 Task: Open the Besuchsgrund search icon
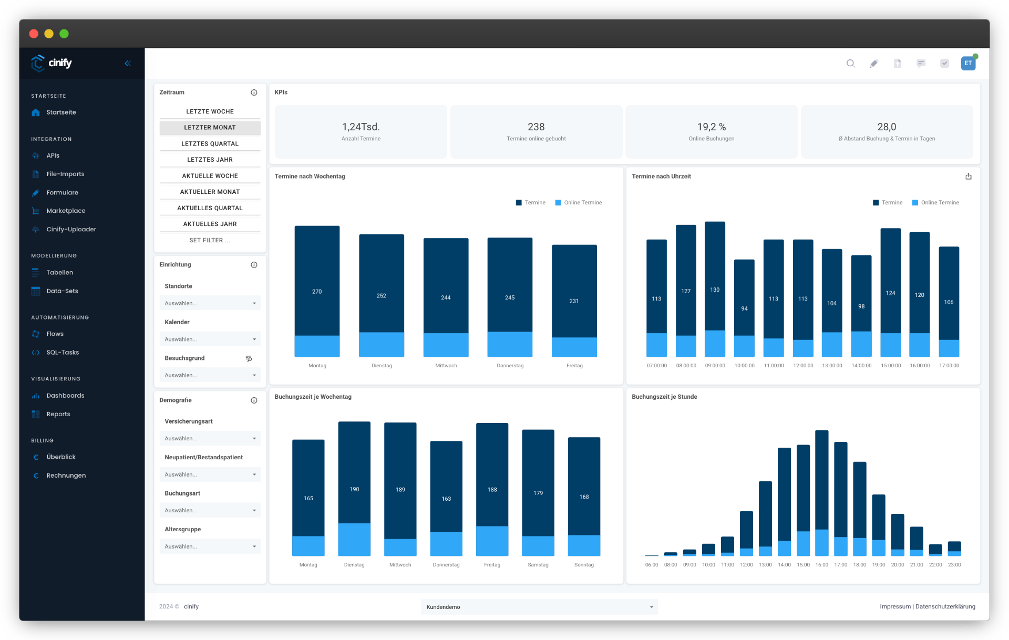click(249, 358)
